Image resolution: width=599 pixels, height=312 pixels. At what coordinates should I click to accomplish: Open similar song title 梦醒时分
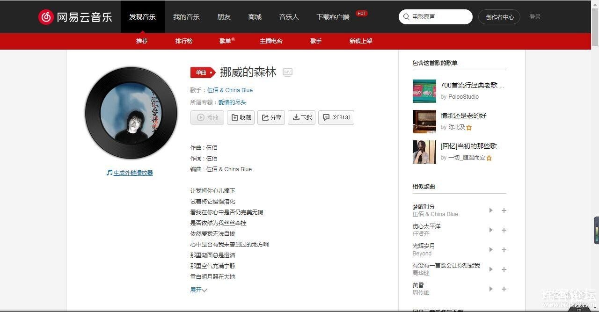424,207
